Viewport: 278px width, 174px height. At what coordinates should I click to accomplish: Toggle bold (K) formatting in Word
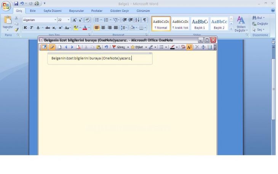[26, 28]
